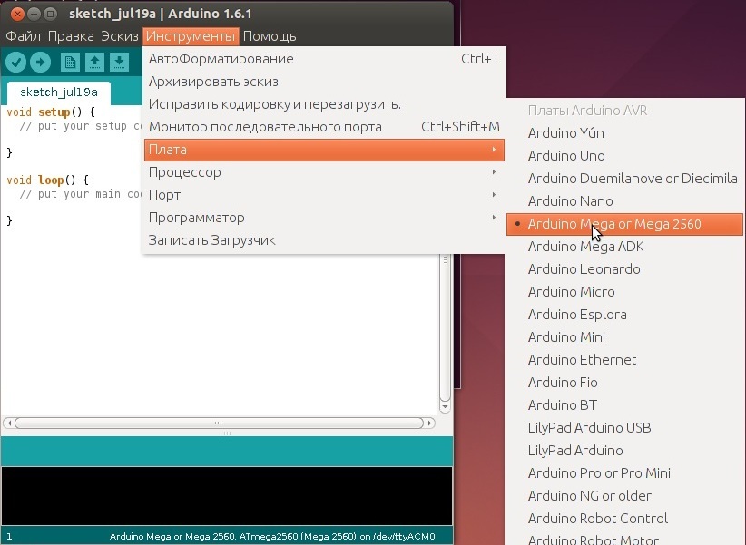Choose Arduino Uno as the board
Screen dimensions: 746x545
566,156
